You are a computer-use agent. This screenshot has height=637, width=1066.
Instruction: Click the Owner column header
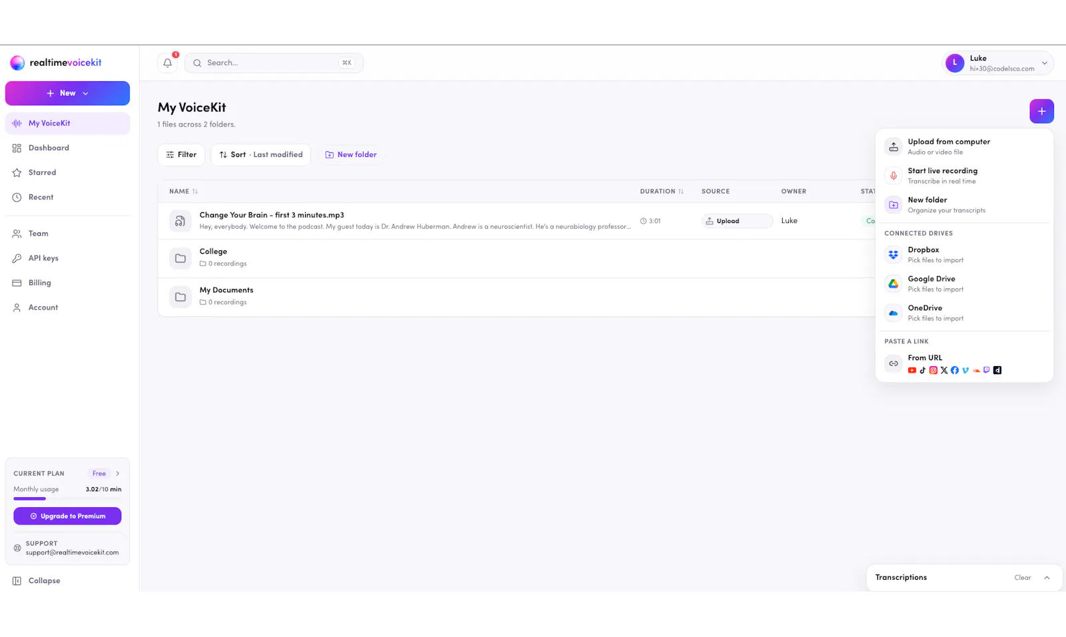[x=794, y=192]
